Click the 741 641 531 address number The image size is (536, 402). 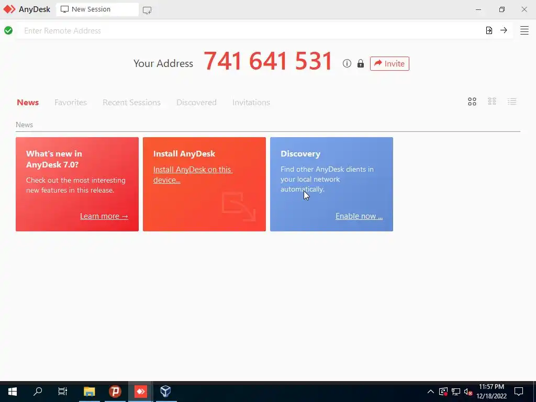(268, 61)
